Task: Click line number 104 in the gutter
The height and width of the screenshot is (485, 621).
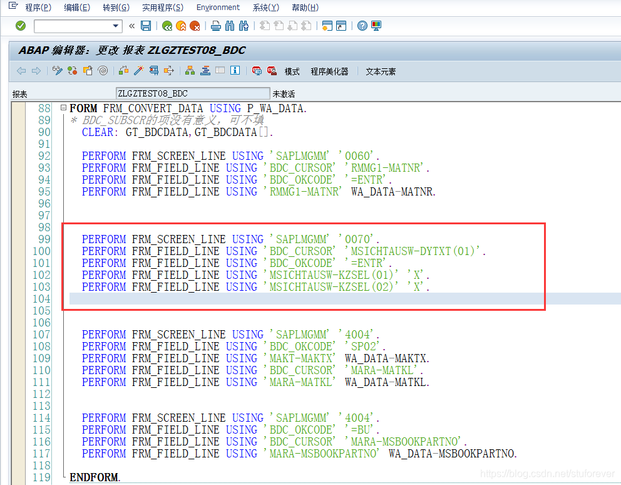Action: click(x=41, y=299)
